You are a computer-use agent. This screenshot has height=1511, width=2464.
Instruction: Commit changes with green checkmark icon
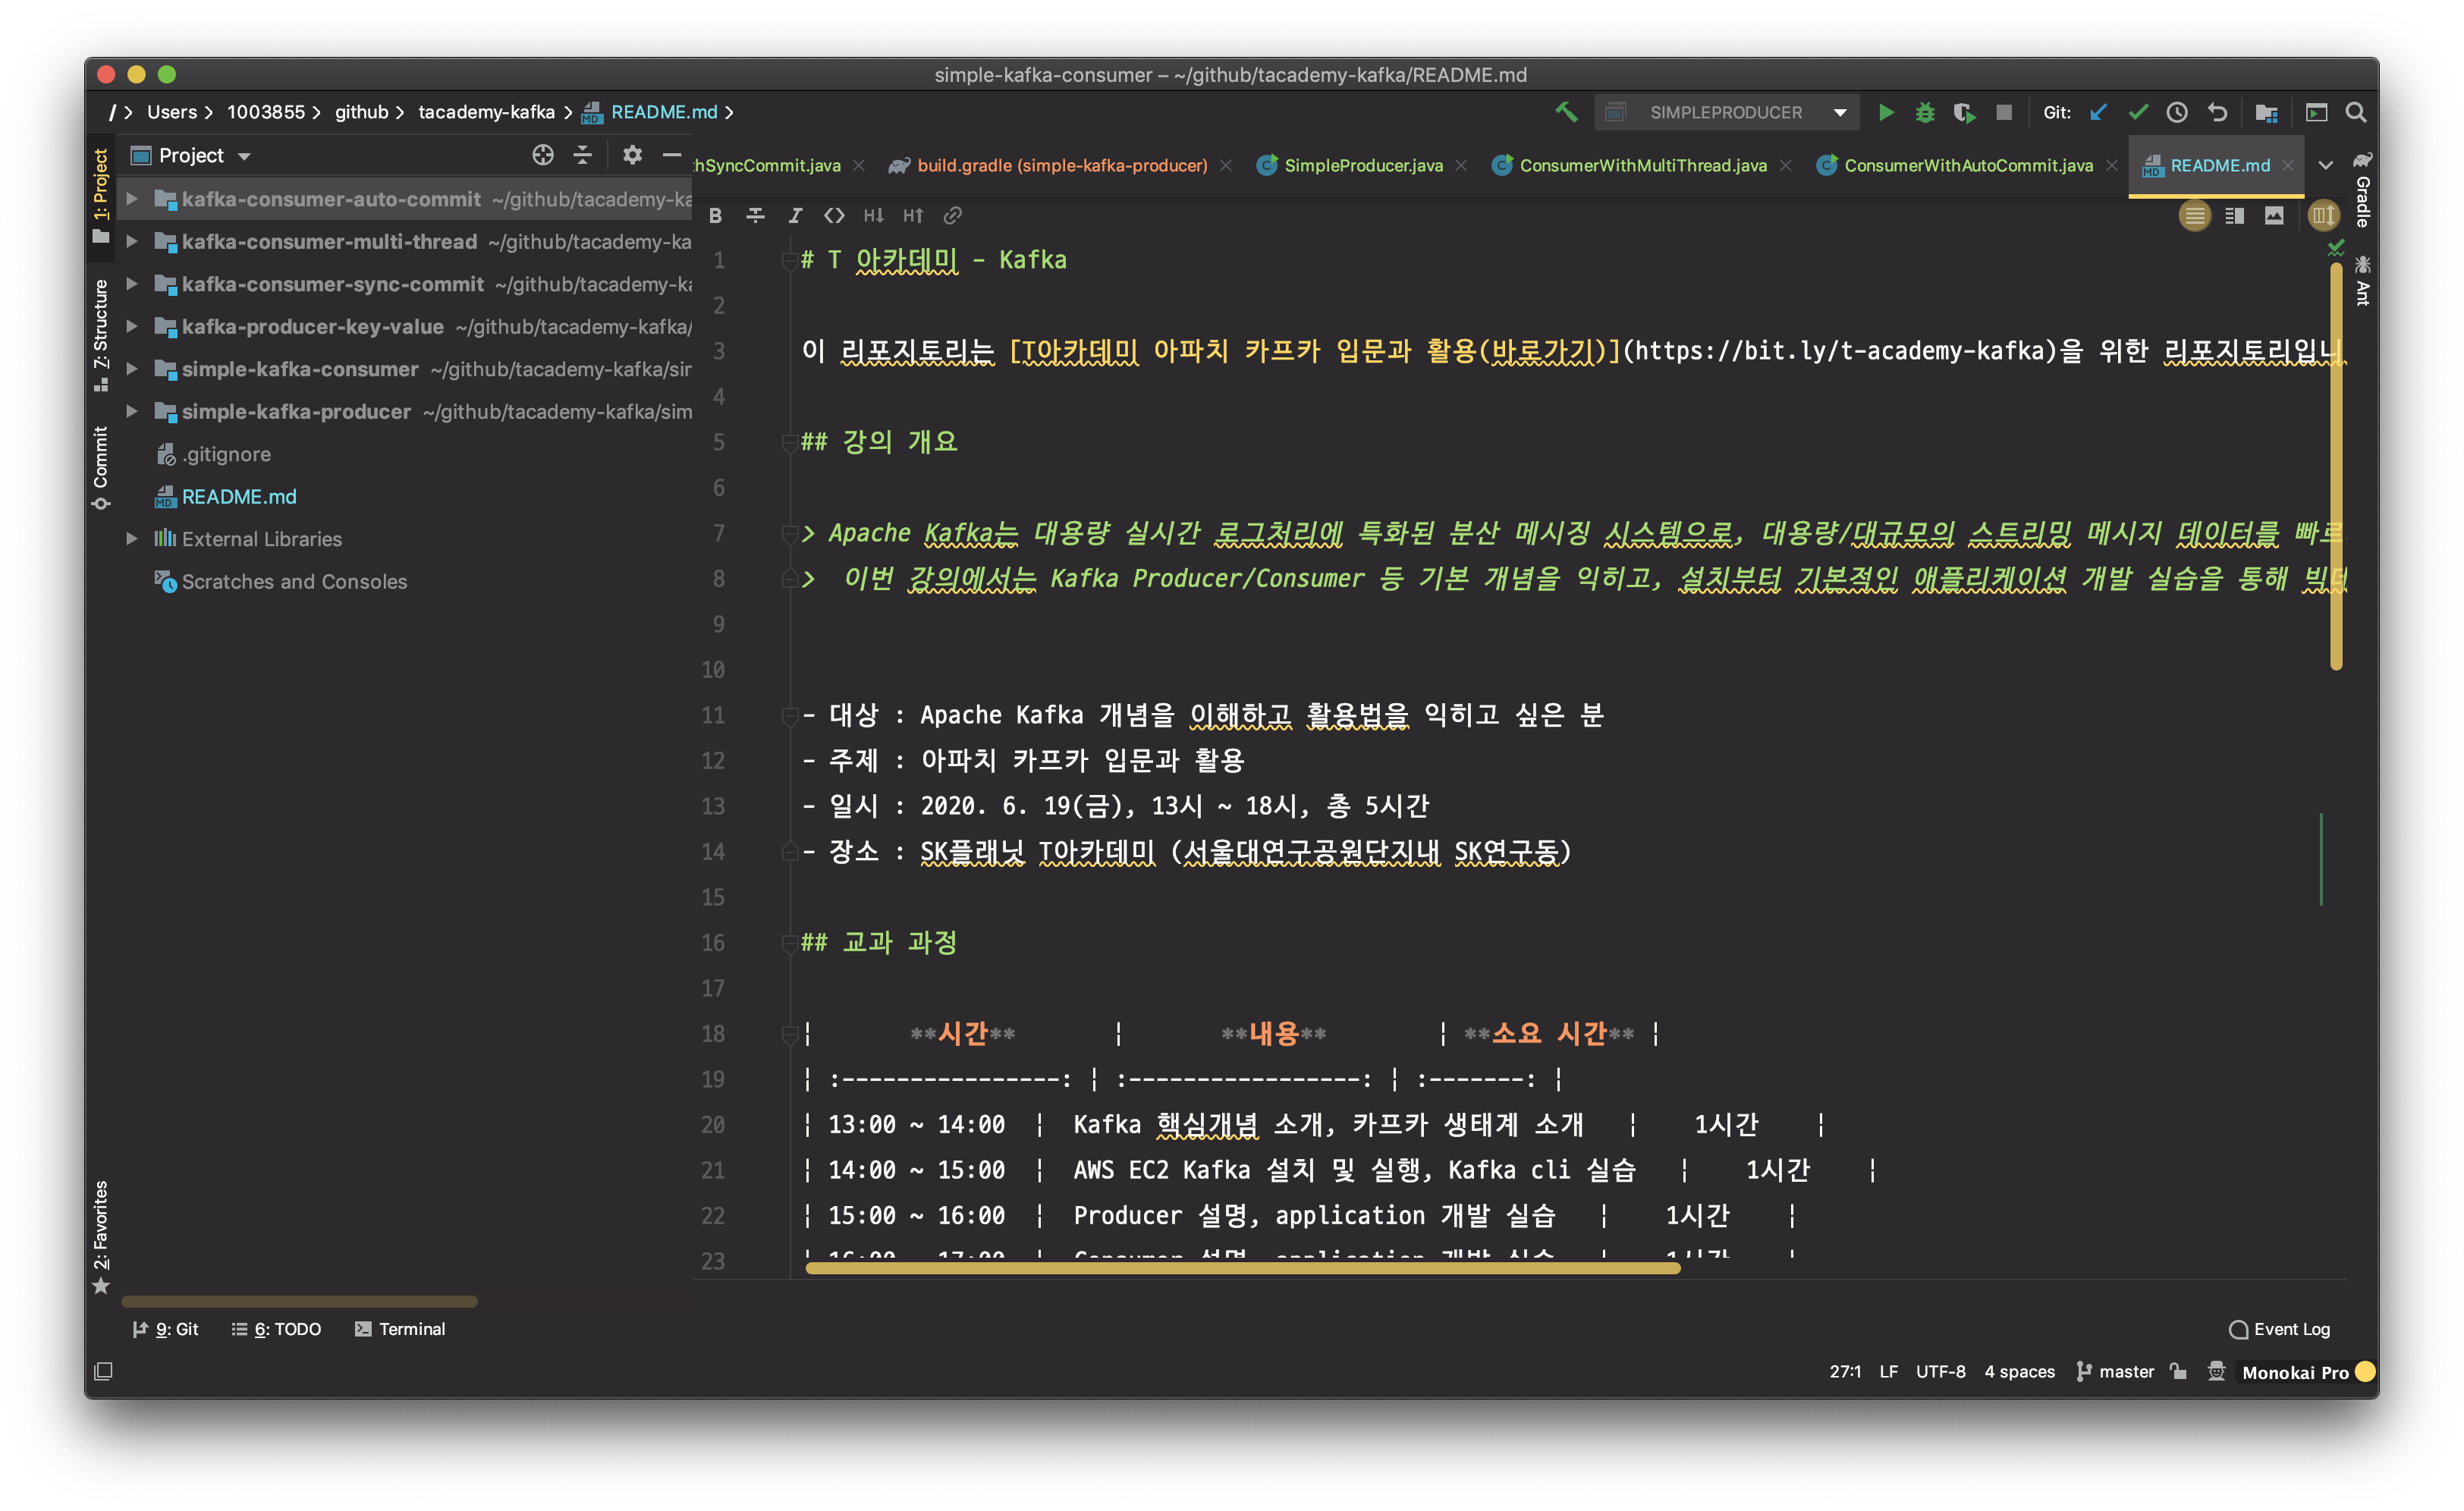[x=2138, y=112]
